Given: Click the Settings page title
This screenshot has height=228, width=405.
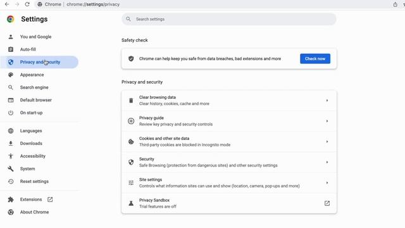Looking at the screenshot, I should point(34,19).
